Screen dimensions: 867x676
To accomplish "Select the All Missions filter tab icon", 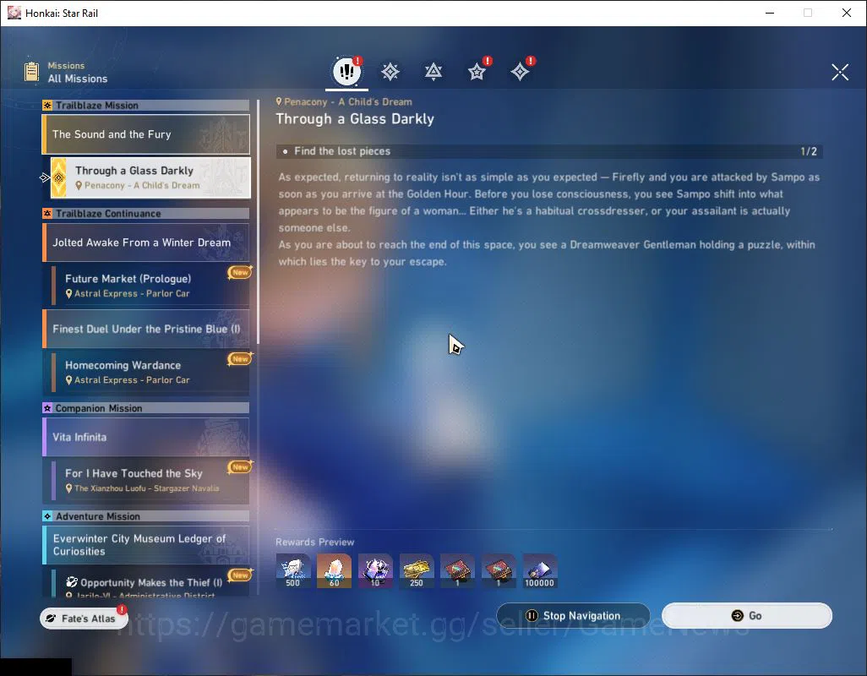I will click(346, 71).
